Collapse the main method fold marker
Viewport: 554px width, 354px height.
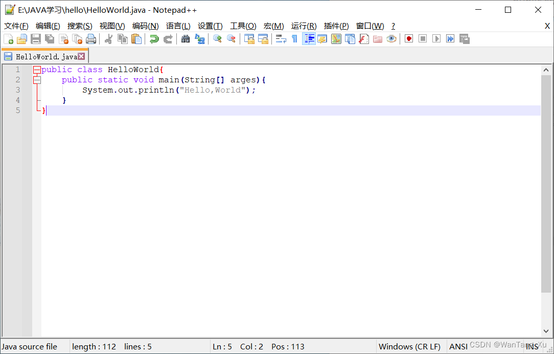coord(37,80)
